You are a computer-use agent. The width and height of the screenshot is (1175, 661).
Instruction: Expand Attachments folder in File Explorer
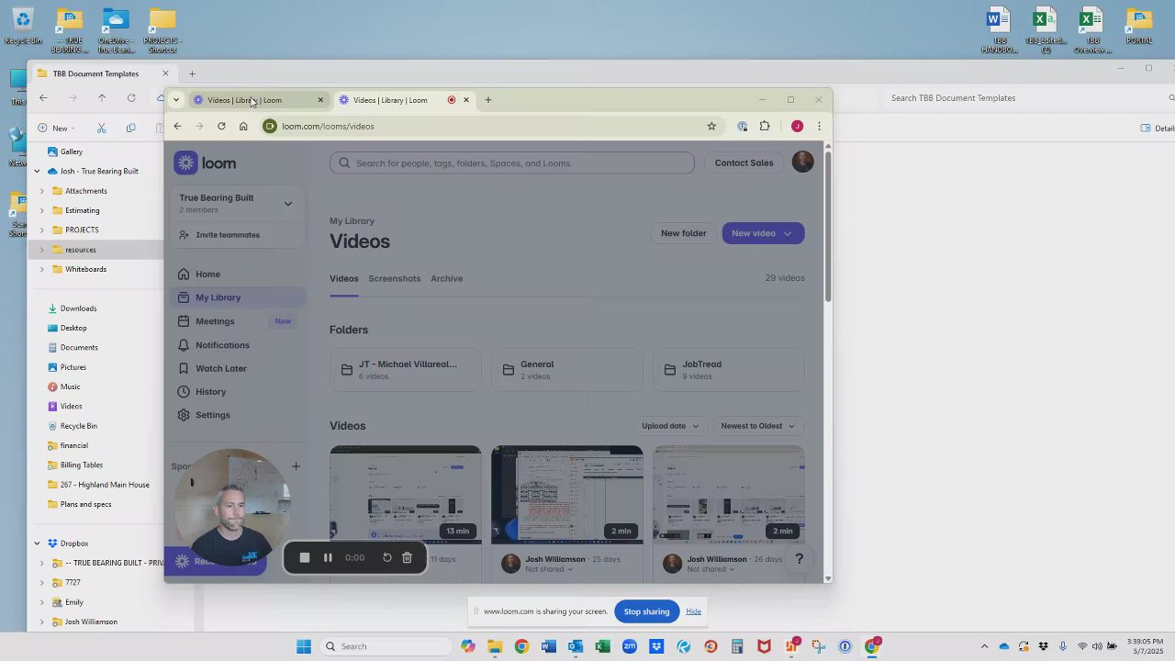coord(41,191)
